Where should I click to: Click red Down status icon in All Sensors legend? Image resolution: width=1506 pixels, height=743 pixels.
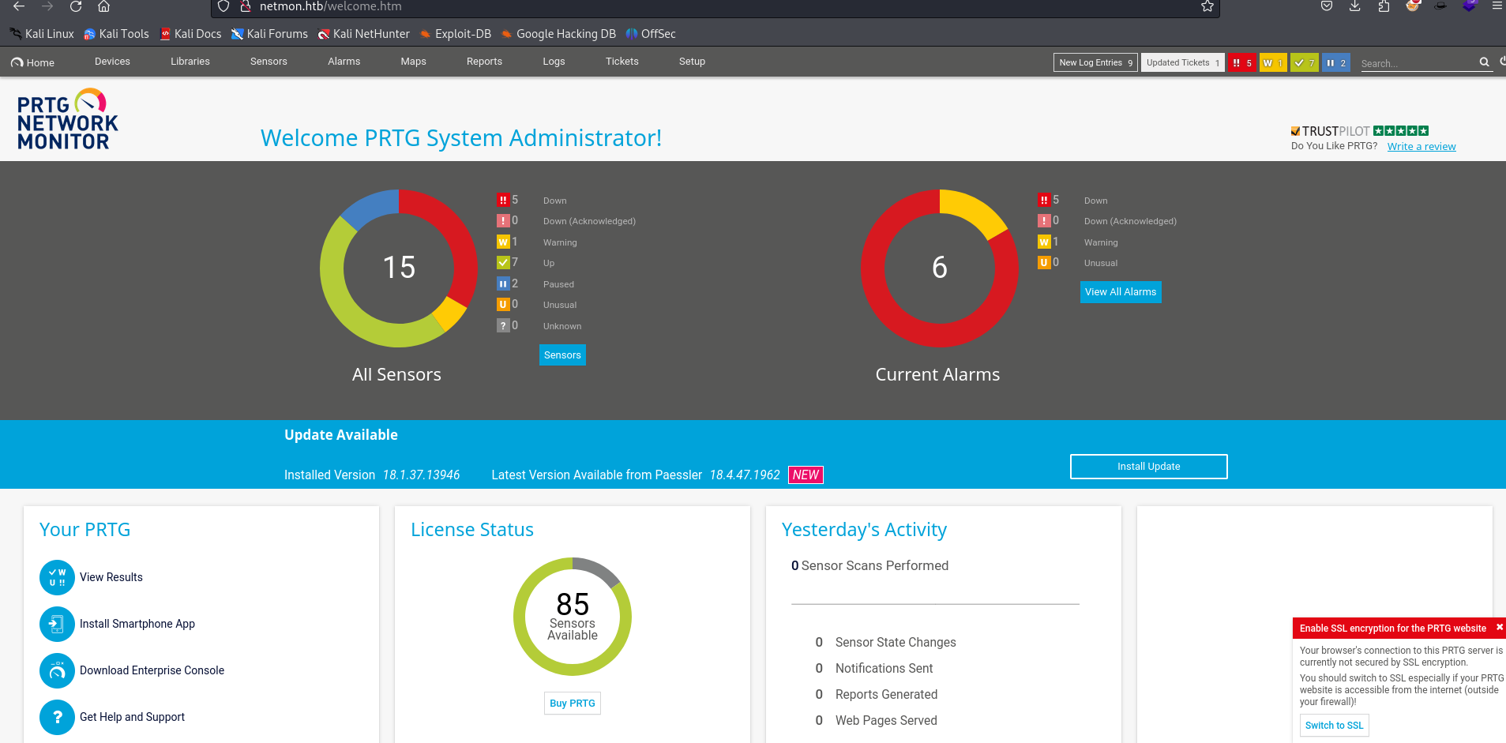[x=503, y=200]
